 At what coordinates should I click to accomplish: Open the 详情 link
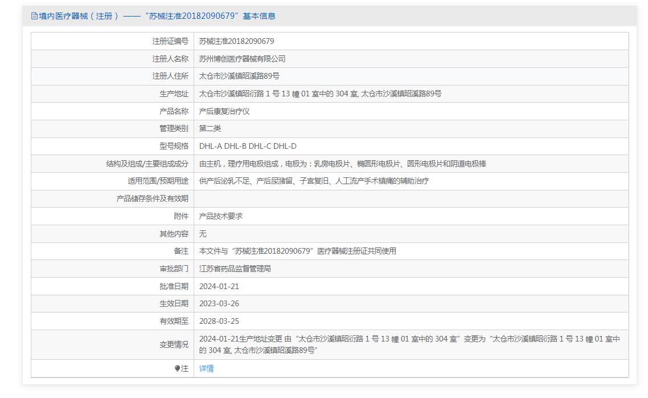[206, 369]
